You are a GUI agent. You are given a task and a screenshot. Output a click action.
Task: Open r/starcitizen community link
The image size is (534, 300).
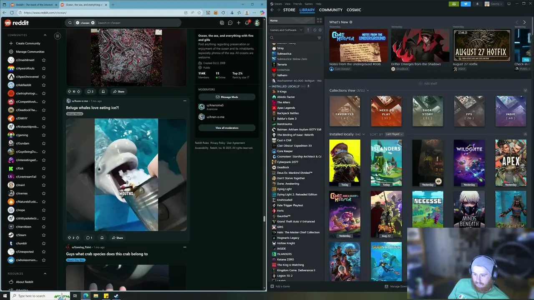(x=23, y=227)
